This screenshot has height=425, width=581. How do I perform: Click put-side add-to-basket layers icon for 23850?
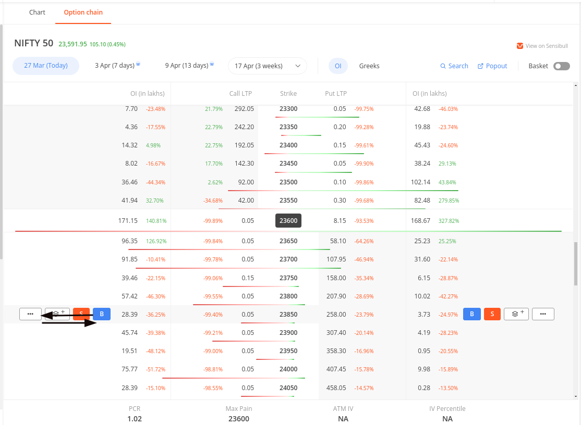pos(516,314)
